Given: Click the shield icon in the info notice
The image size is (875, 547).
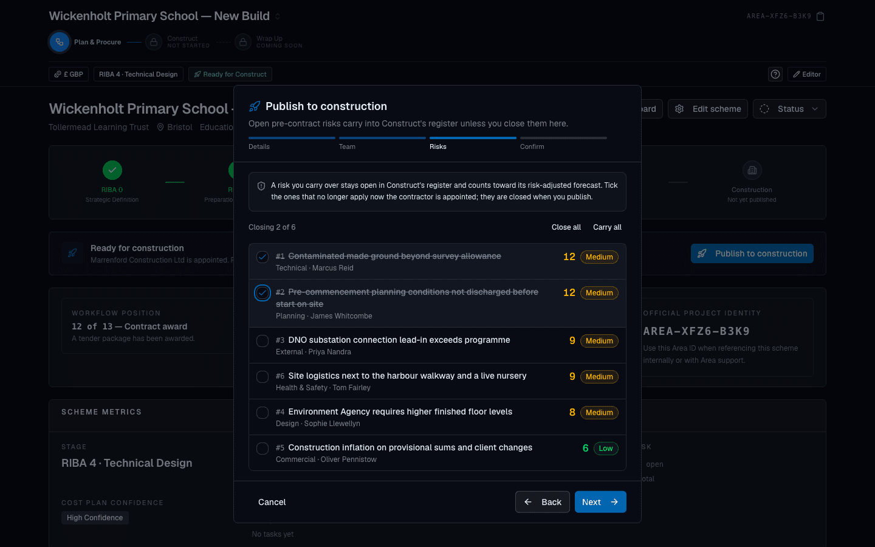Looking at the screenshot, I should [x=261, y=186].
